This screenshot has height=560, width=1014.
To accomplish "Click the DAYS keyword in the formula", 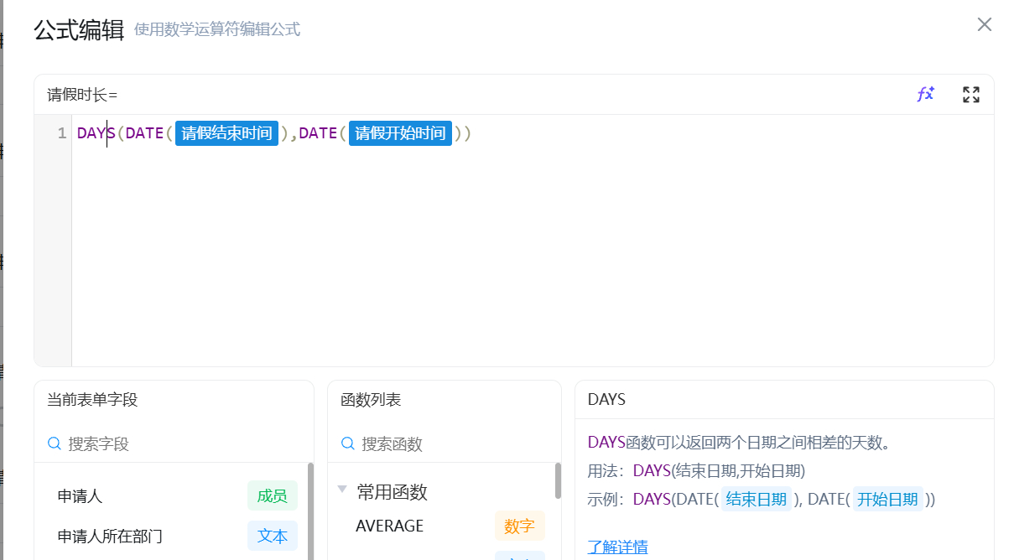I will point(96,133).
